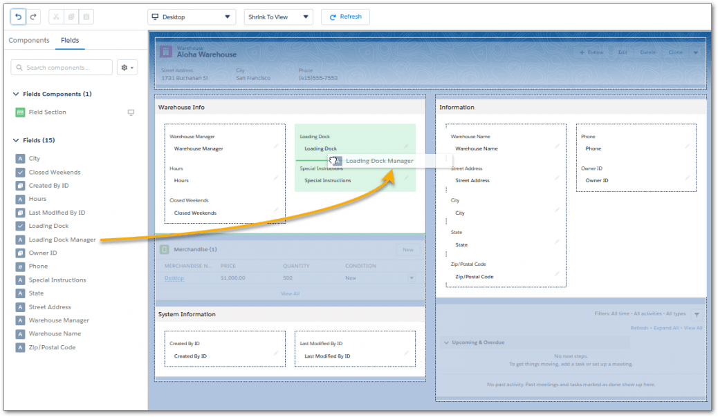718x417 pixels.
Task: Click the desktop monitor icon beside Field Section
Action: coord(131,112)
